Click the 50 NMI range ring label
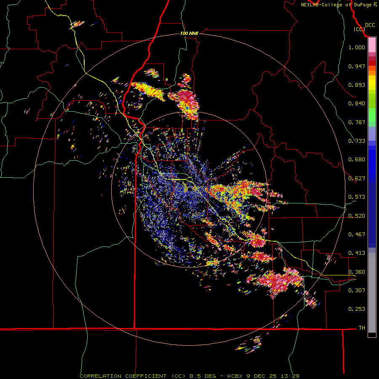 (x=189, y=112)
